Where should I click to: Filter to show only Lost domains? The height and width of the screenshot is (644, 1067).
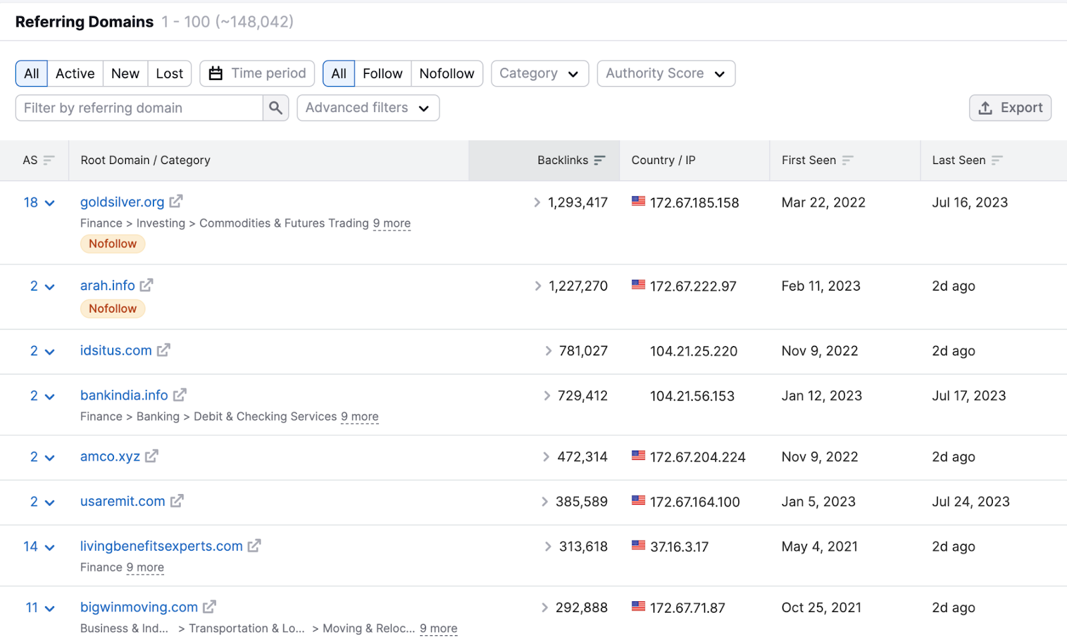coord(169,73)
